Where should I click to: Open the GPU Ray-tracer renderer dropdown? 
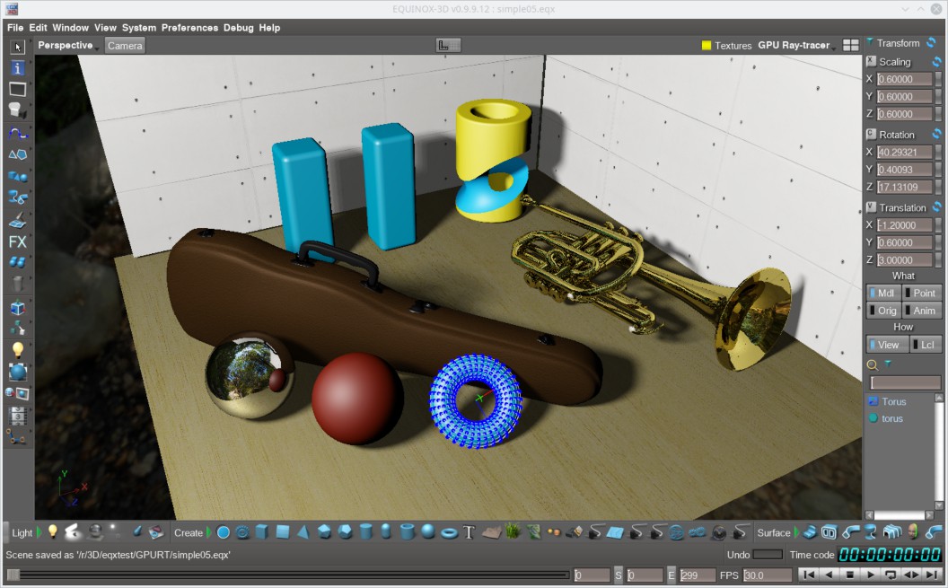pos(796,45)
